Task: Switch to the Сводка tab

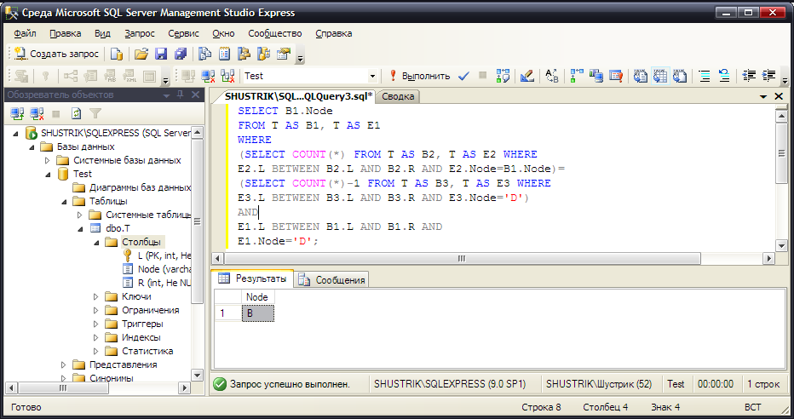Action: (x=398, y=96)
